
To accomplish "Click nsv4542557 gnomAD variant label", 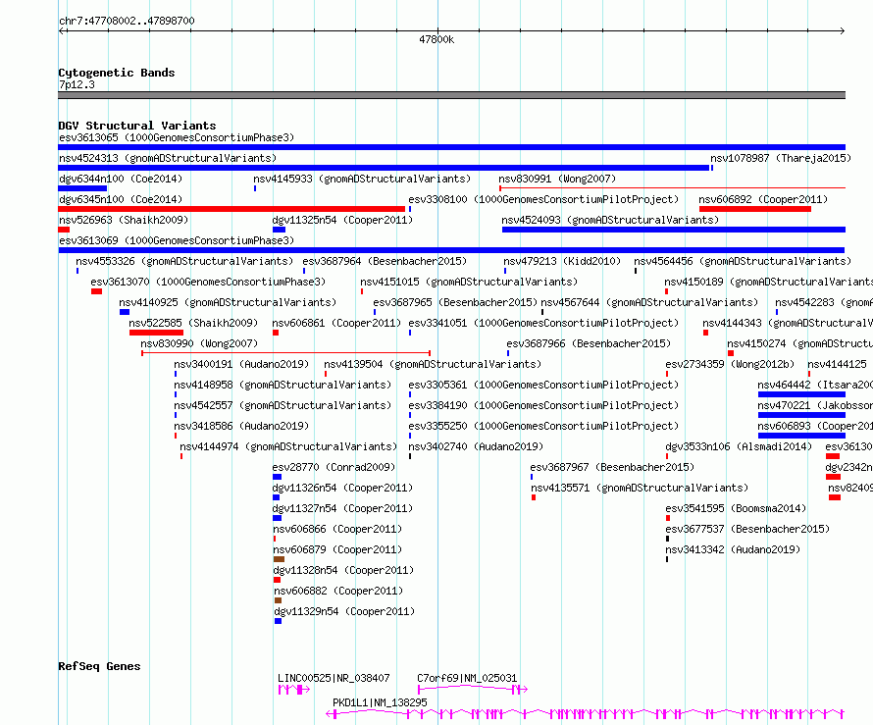I will (x=282, y=405).
